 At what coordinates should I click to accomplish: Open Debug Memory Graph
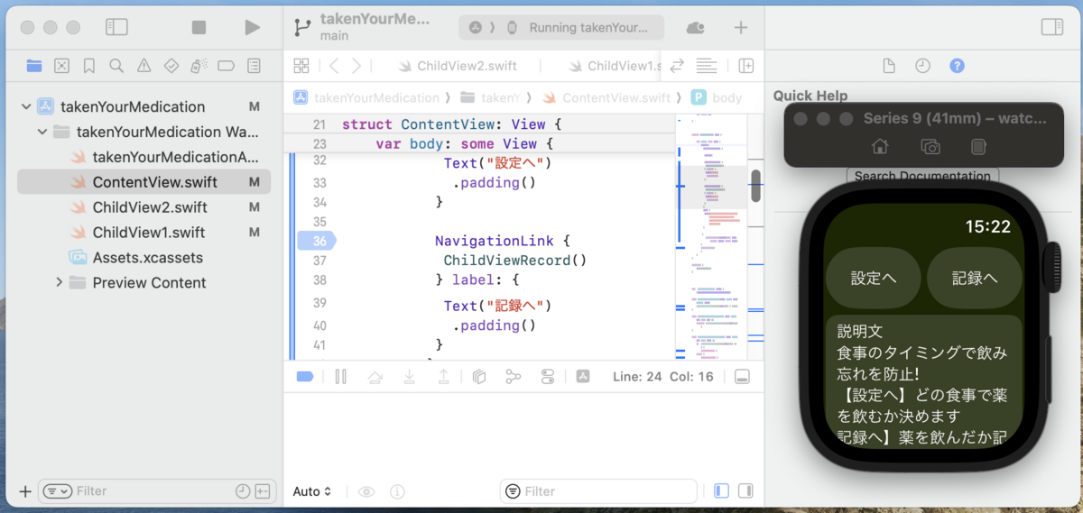[514, 377]
